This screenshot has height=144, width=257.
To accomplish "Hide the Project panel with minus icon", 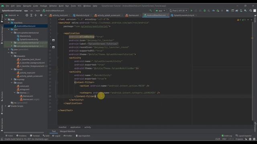I will point(45,15).
